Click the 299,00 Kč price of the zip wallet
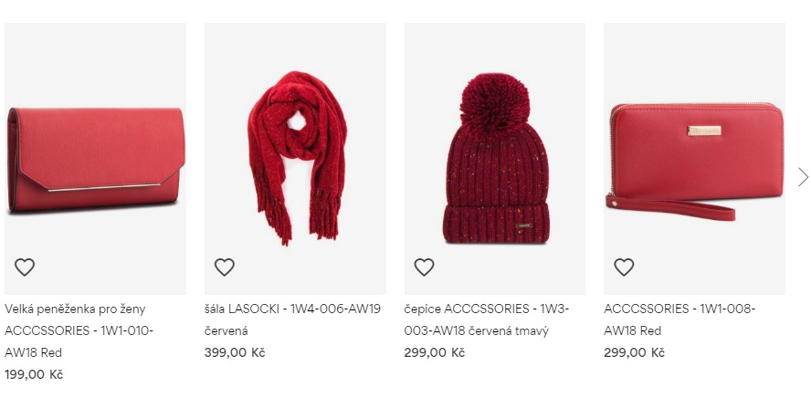 [634, 353]
